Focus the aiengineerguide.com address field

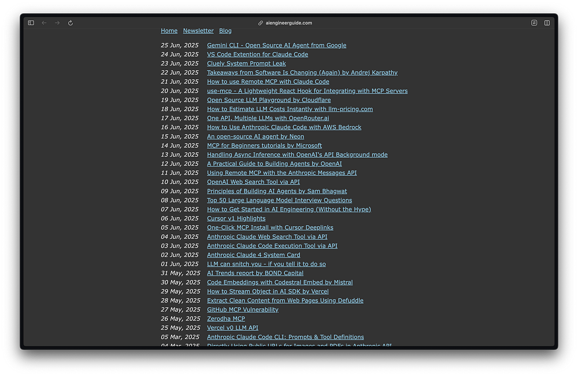tap(288, 23)
